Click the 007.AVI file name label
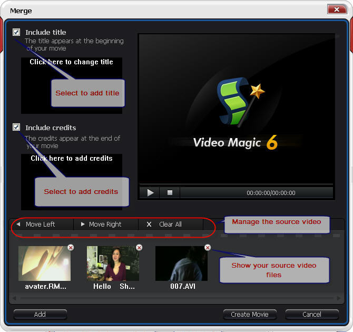The image size is (353, 332). (x=183, y=287)
